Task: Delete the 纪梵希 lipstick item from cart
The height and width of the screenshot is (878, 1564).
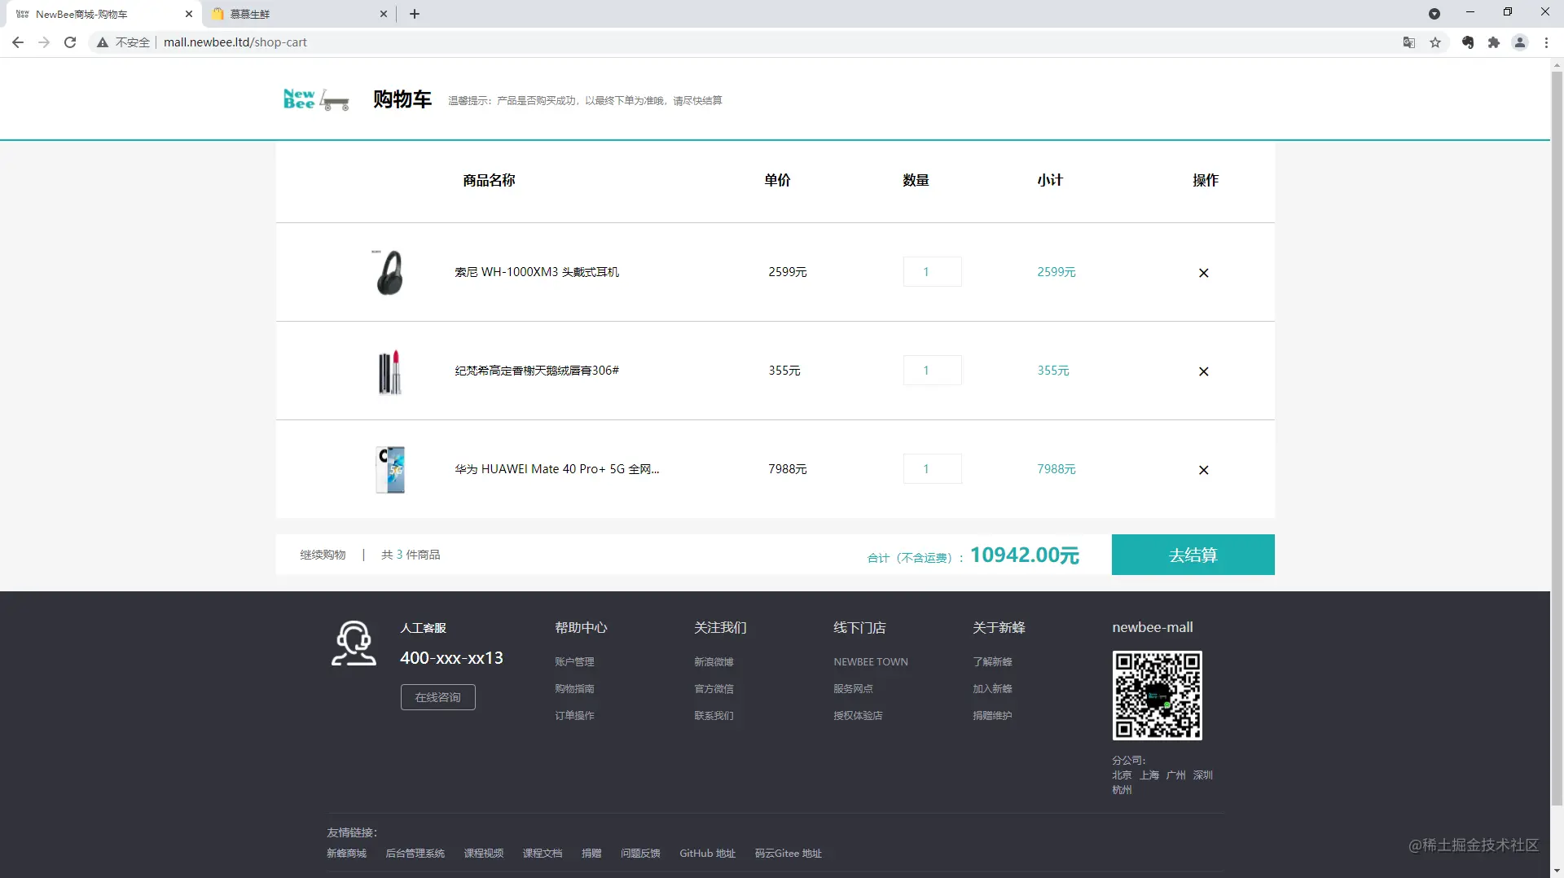Action: point(1203,371)
